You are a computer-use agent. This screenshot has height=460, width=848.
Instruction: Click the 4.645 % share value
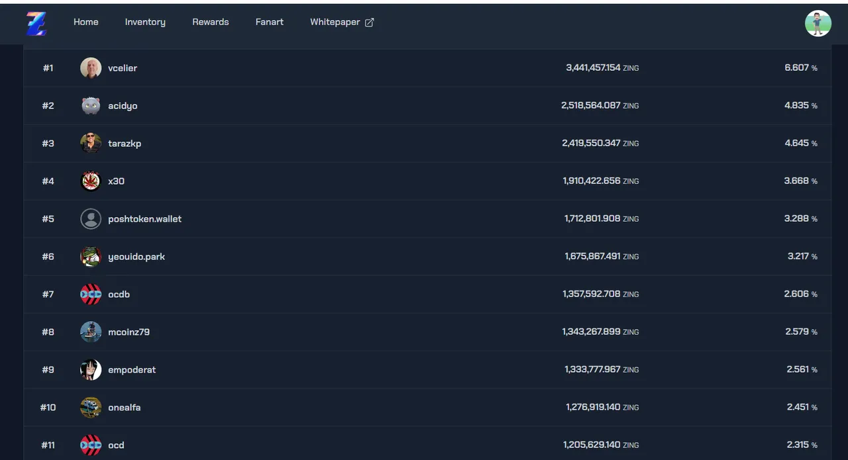point(801,143)
